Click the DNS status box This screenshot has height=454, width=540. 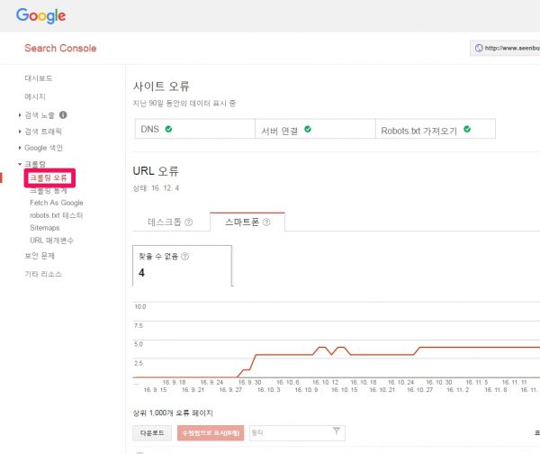[195, 129]
